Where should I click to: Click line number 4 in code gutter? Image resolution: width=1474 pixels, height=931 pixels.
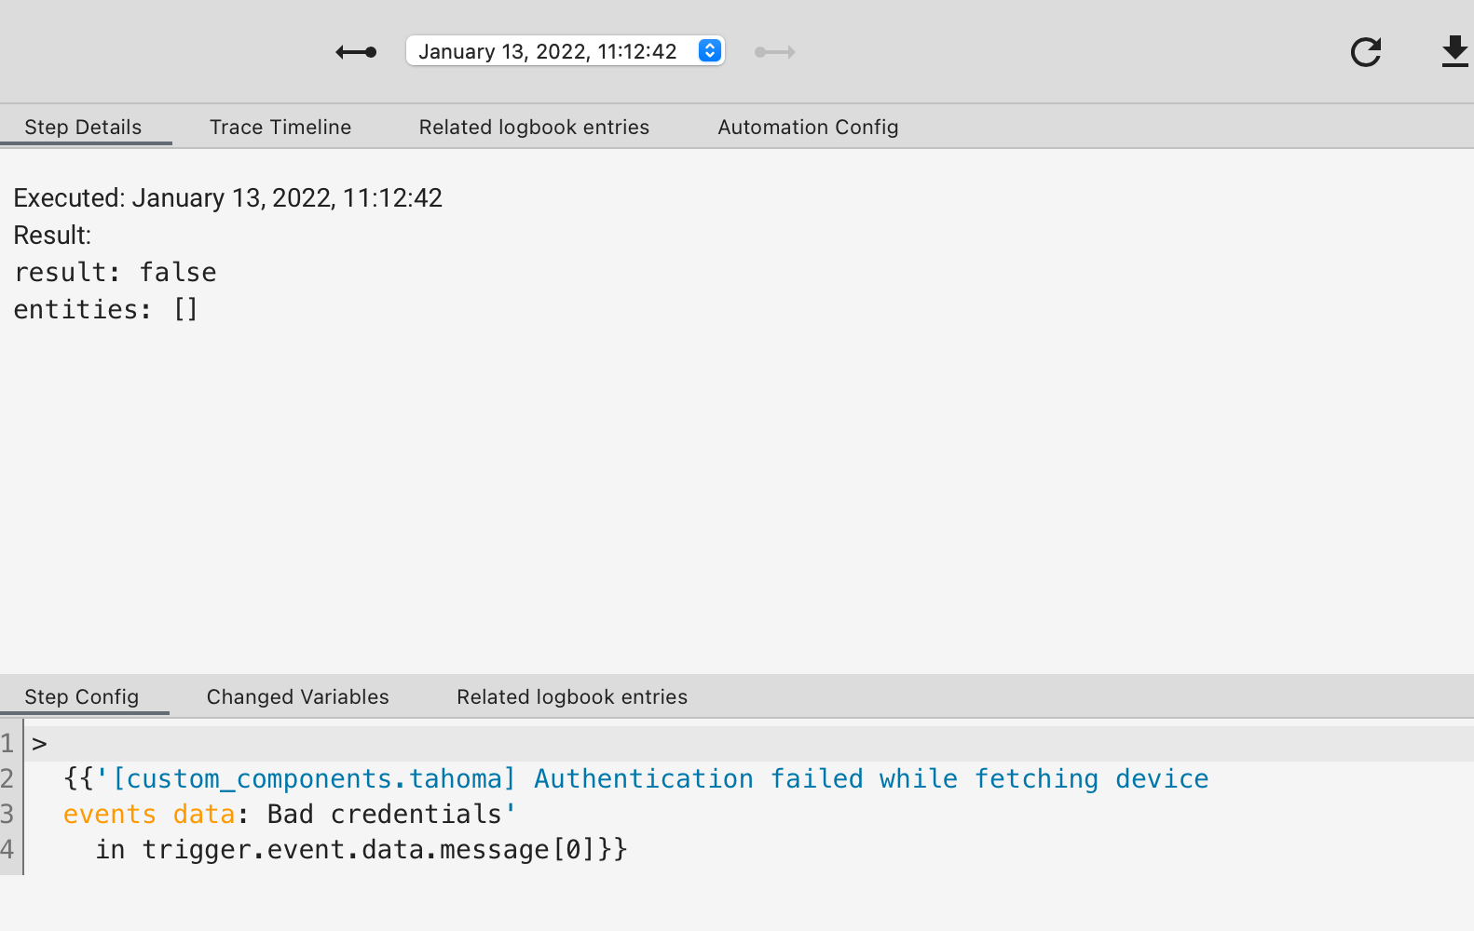click(8, 849)
